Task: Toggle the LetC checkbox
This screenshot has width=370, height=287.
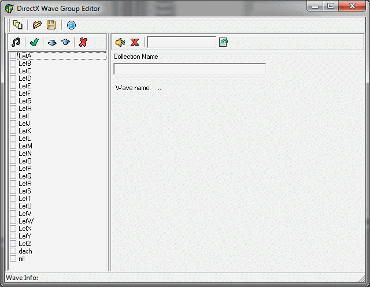Action: click(x=13, y=71)
